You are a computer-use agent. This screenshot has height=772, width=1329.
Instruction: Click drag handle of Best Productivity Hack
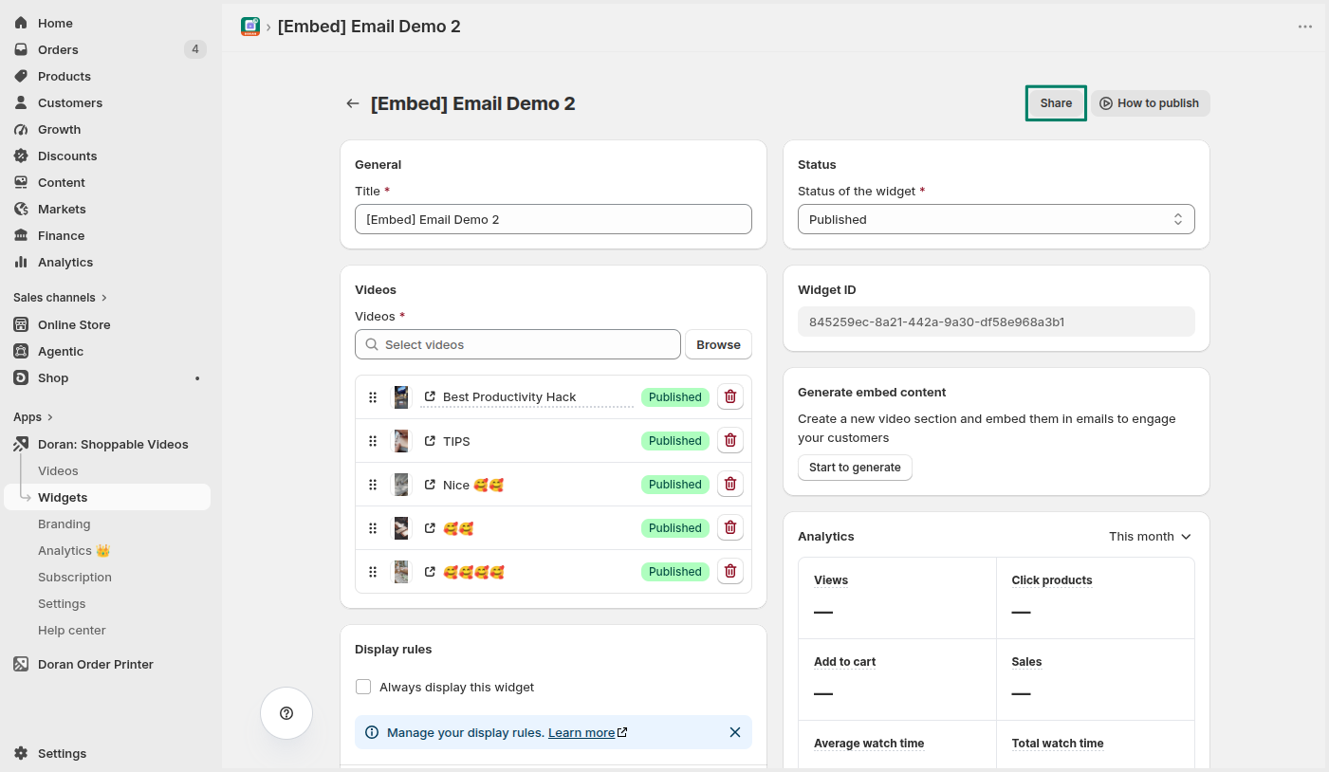(x=373, y=397)
